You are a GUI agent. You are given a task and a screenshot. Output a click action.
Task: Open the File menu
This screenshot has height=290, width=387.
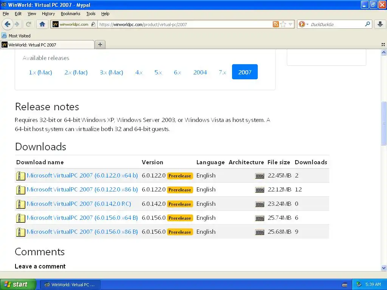pyautogui.click(x=6, y=14)
